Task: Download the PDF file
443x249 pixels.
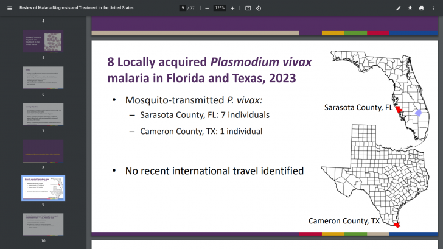Action: (x=410, y=8)
